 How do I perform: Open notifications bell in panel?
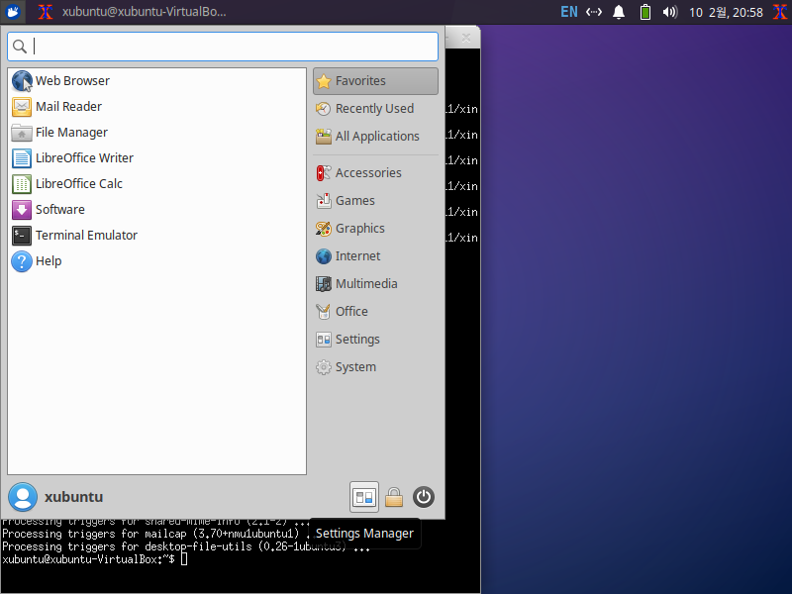point(619,12)
